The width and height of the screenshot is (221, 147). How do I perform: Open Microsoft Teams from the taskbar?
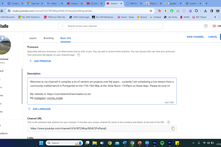point(102,143)
